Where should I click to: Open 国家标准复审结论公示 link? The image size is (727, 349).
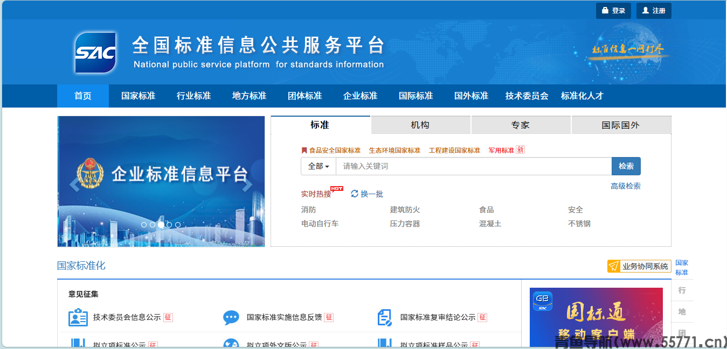coord(438,317)
